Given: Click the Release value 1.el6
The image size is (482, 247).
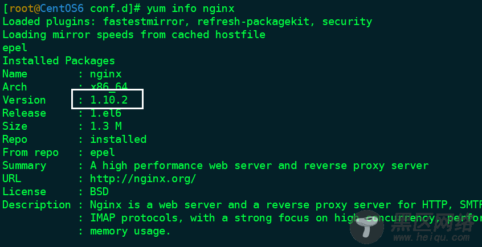Looking at the screenshot, I should coord(106,113).
